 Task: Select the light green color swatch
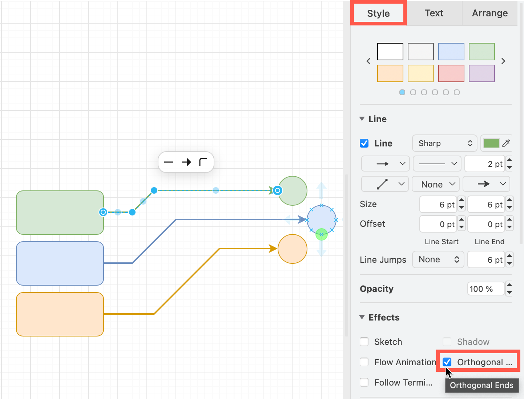click(482, 52)
